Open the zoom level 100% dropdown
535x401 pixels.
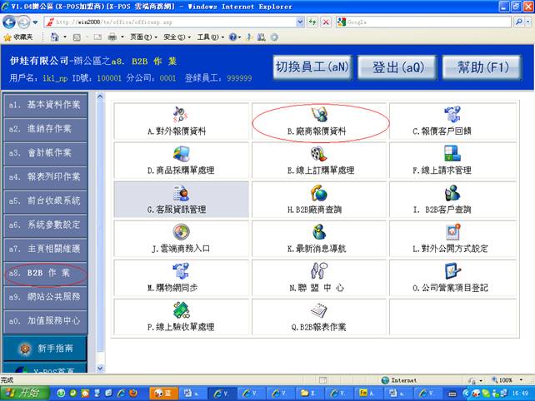[509, 380]
